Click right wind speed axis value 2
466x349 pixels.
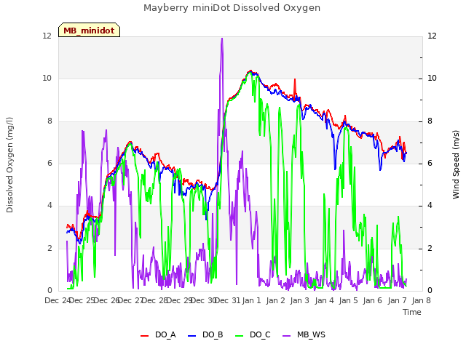pos(430,248)
